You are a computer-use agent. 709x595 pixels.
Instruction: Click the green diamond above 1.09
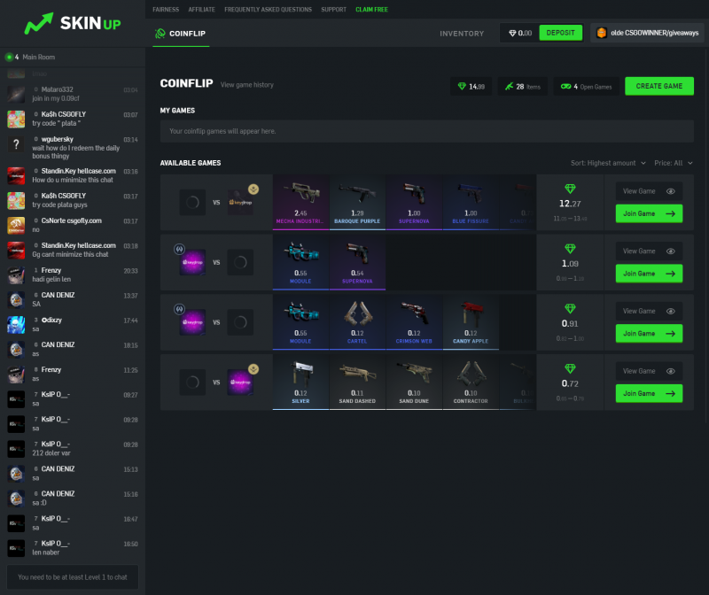(570, 249)
